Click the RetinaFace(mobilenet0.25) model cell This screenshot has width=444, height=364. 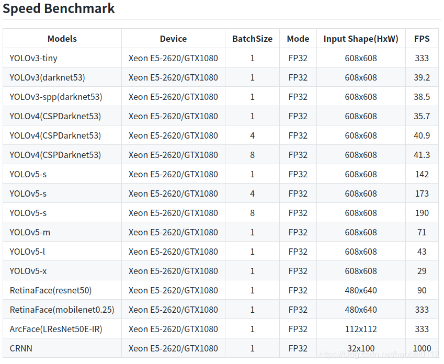tap(62, 310)
